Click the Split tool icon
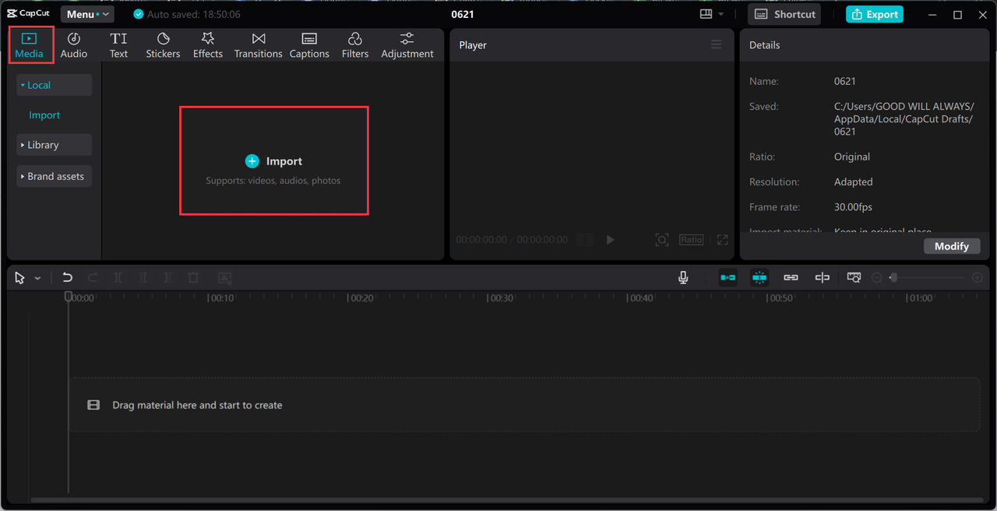This screenshot has height=511, width=997. point(118,277)
